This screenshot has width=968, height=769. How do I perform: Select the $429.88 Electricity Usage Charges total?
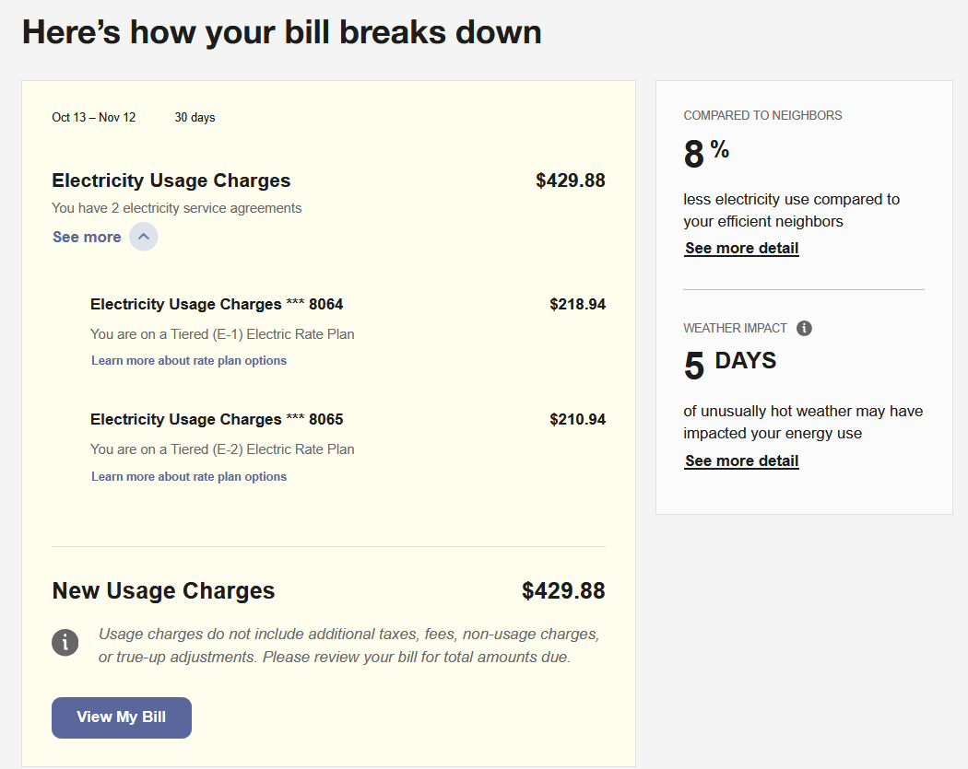570,181
